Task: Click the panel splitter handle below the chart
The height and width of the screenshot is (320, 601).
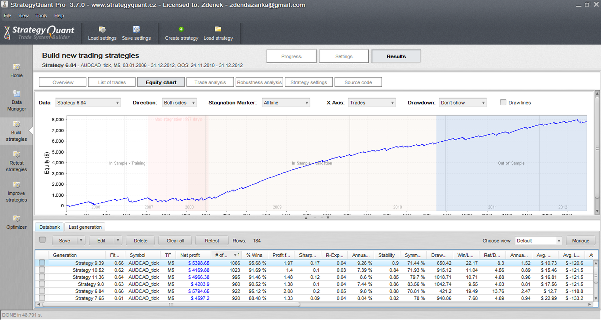Action: pos(316,218)
